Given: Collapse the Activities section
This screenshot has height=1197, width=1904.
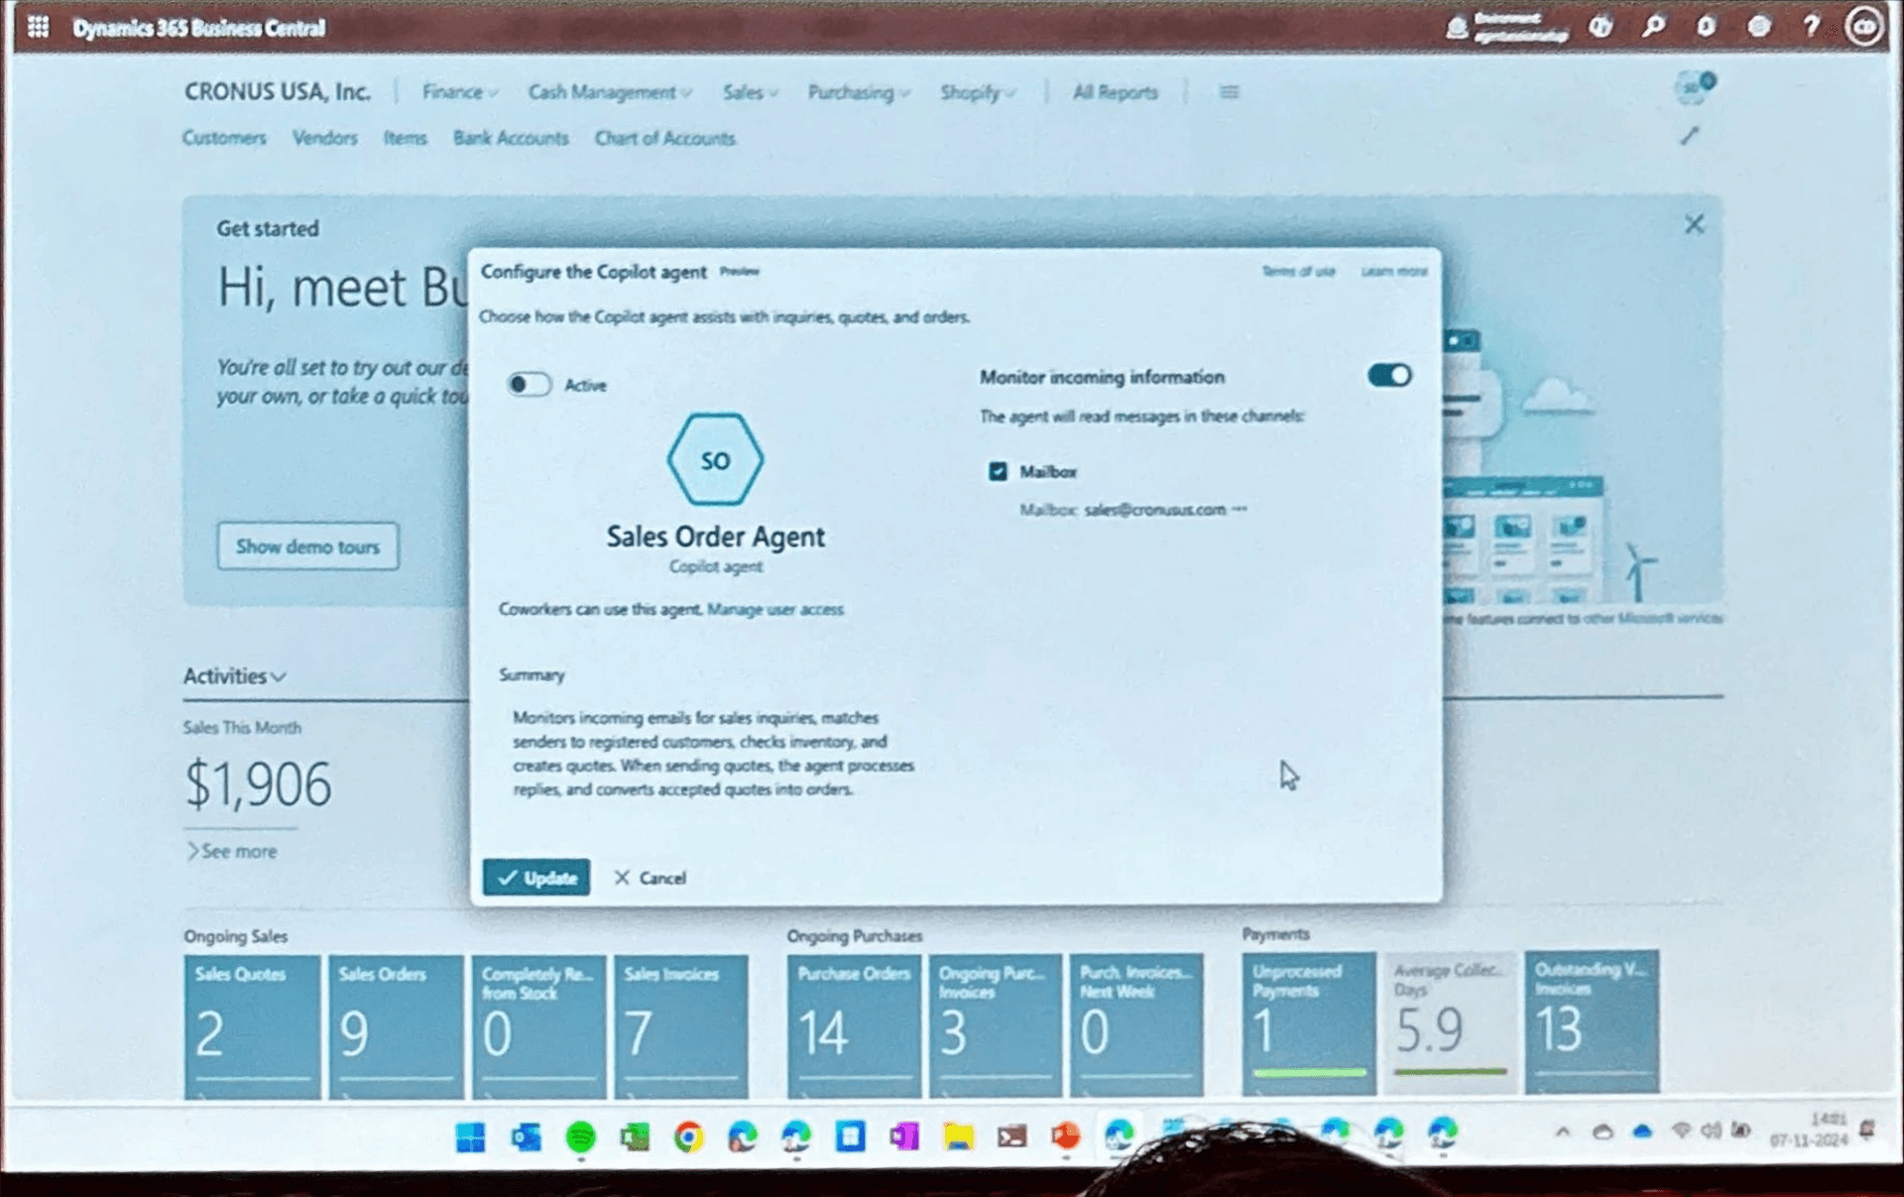Looking at the screenshot, I should 278,675.
